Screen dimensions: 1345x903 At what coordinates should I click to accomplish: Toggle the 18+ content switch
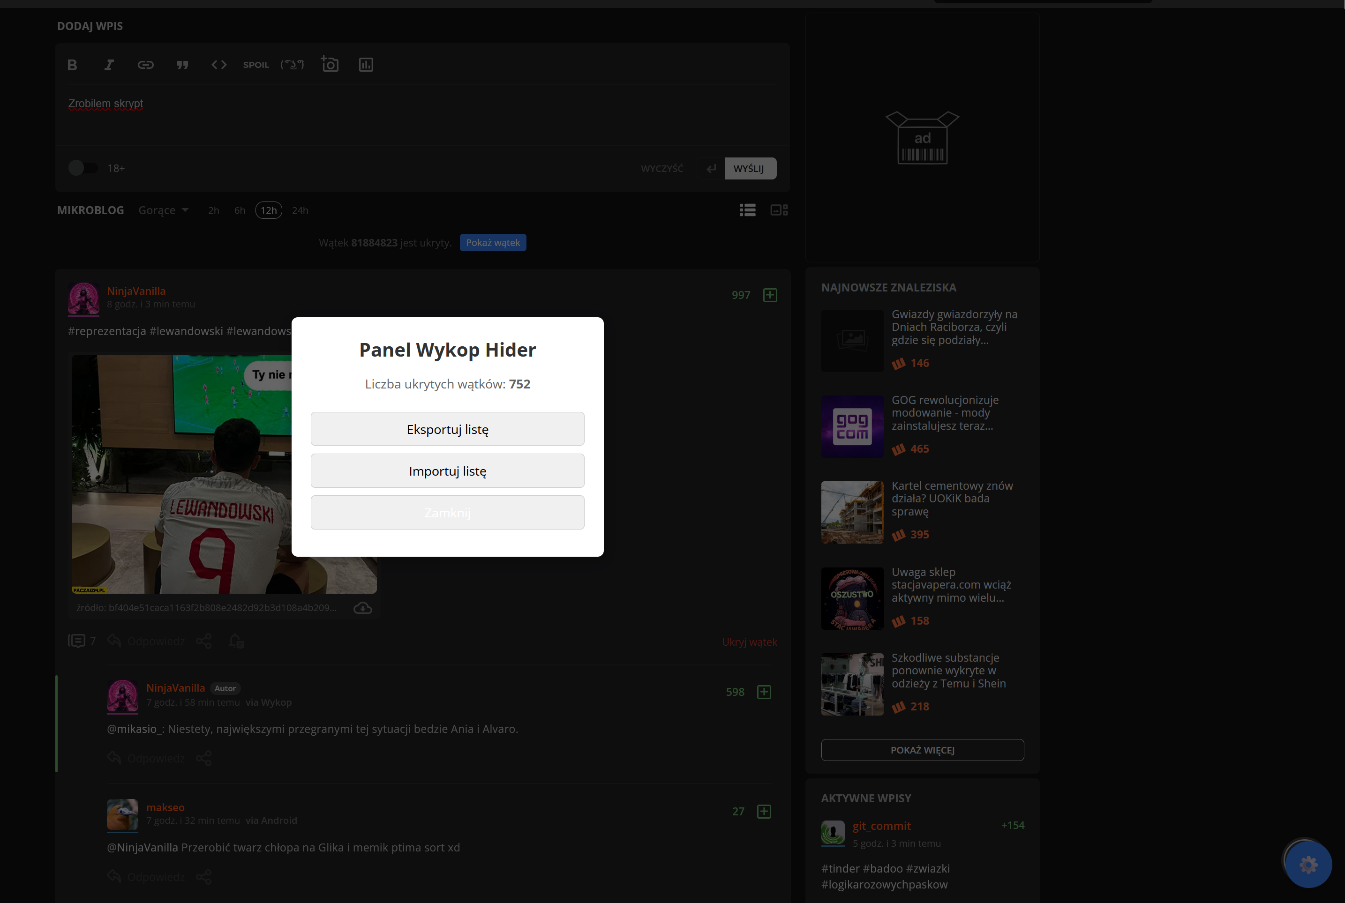point(83,168)
